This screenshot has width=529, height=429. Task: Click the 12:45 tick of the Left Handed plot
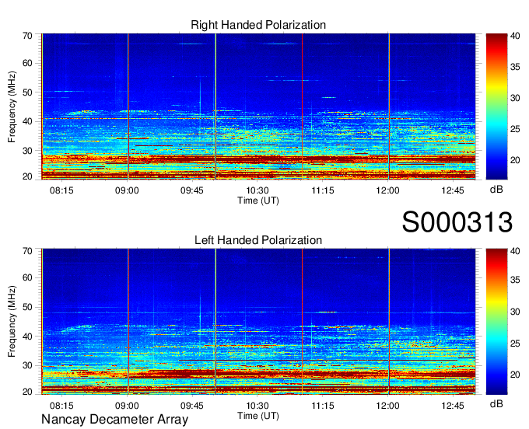453,406
